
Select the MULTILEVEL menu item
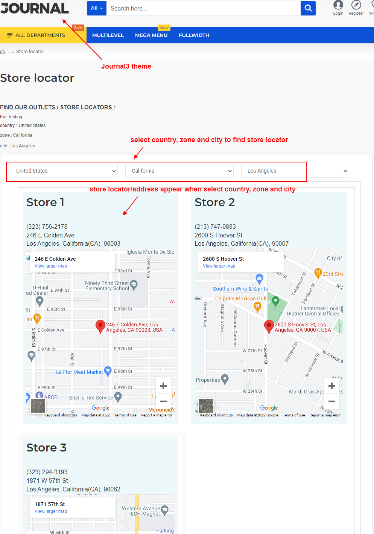point(108,35)
